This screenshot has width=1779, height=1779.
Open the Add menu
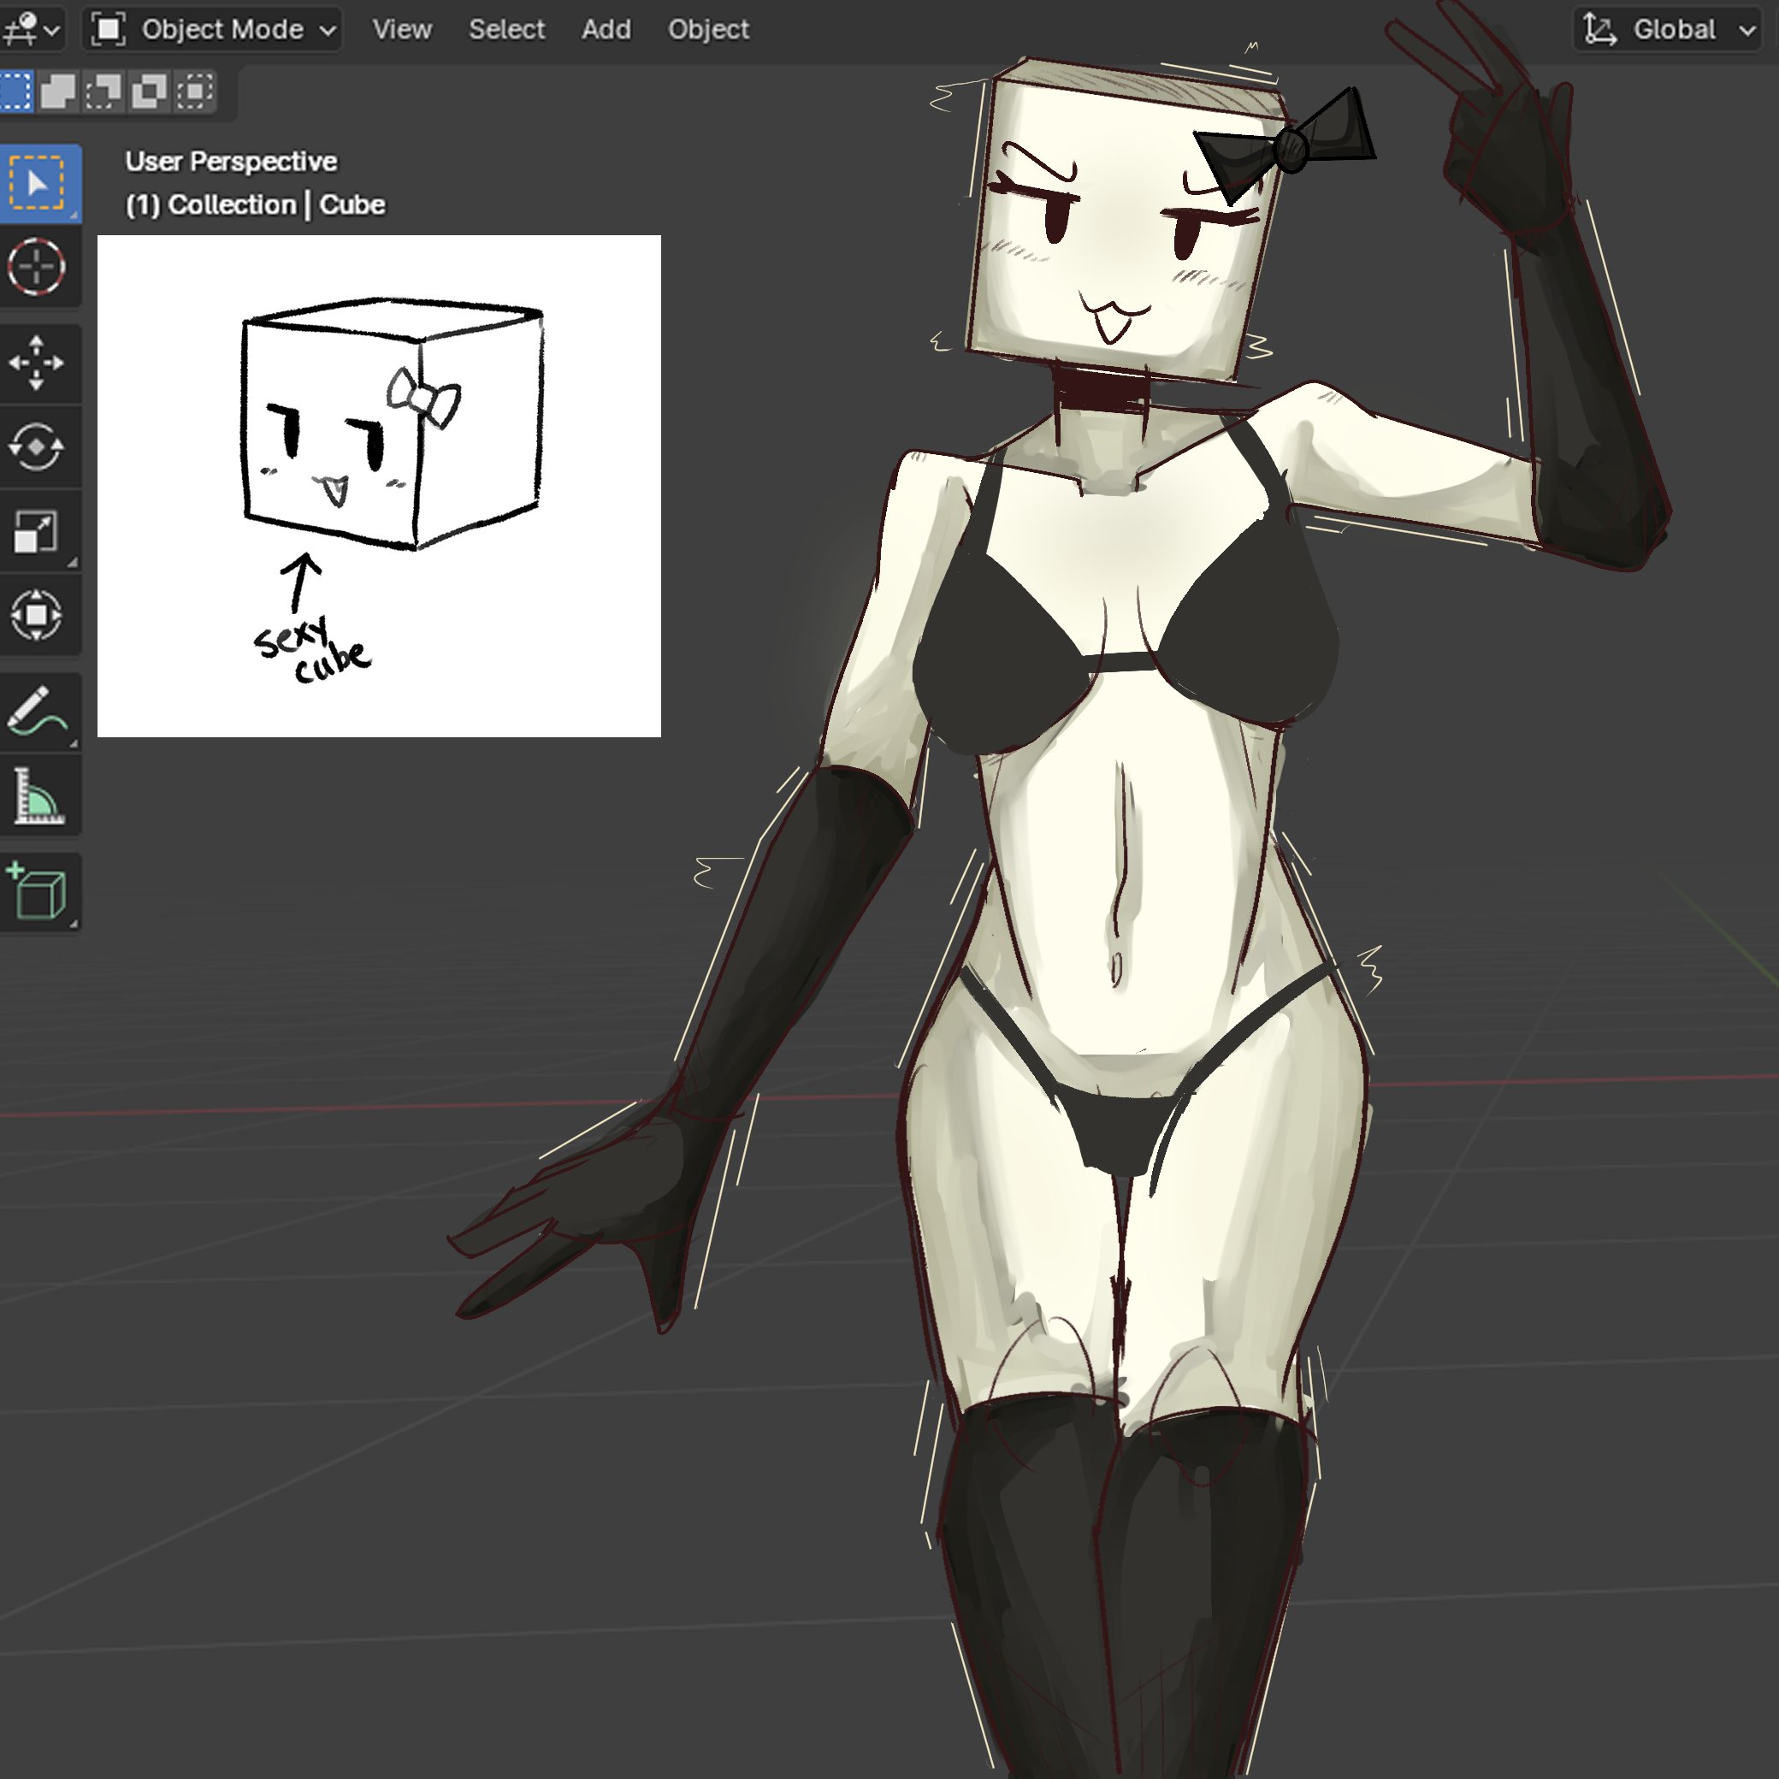click(x=606, y=29)
